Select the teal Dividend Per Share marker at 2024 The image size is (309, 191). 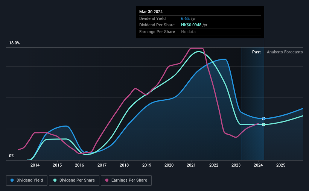coord(264,124)
